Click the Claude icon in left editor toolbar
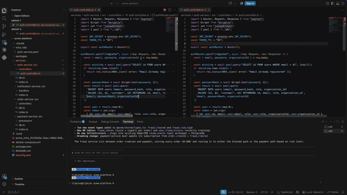The image size is (347, 195). (164, 10)
